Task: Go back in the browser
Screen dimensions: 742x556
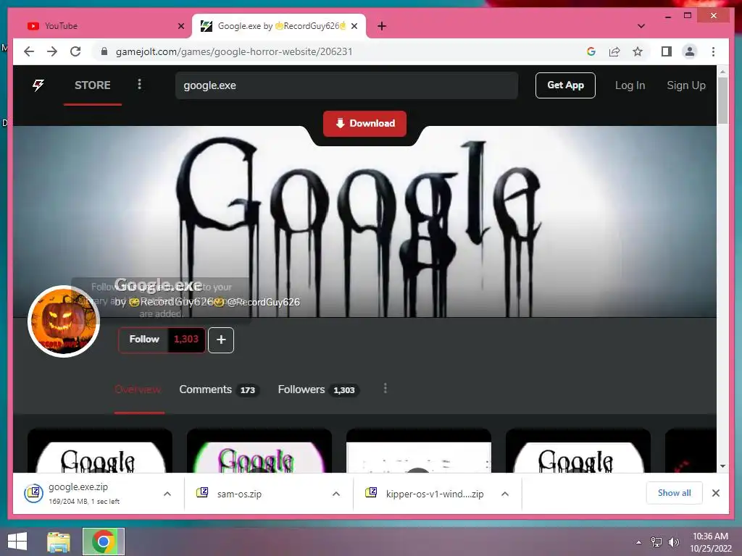Action: point(29,51)
